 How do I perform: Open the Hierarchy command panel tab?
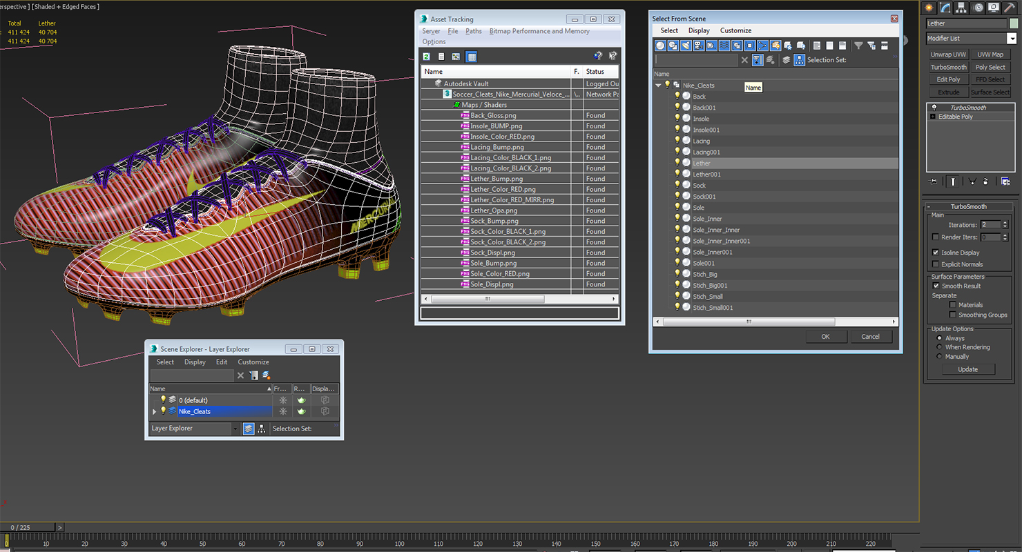[961, 8]
